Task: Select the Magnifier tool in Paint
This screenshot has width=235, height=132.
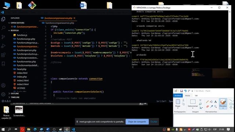Action: [216, 106]
